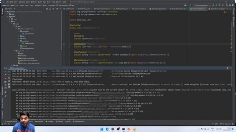This screenshot has width=236, height=132.
Task: Open Postman from the taskbar
Action: coord(129,129)
